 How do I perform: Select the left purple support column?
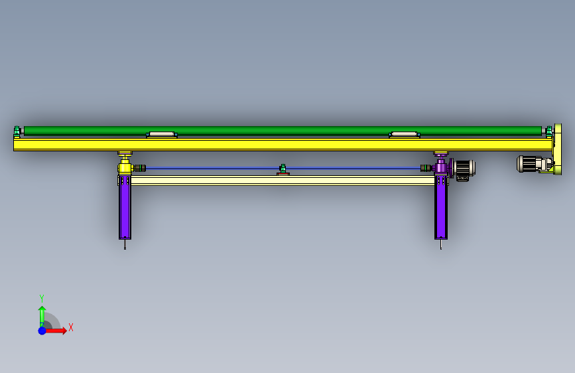point(125,208)
